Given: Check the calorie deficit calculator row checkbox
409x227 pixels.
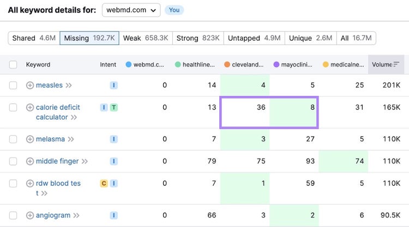Looking at the screenshot, I should click(x=13, y=107).
